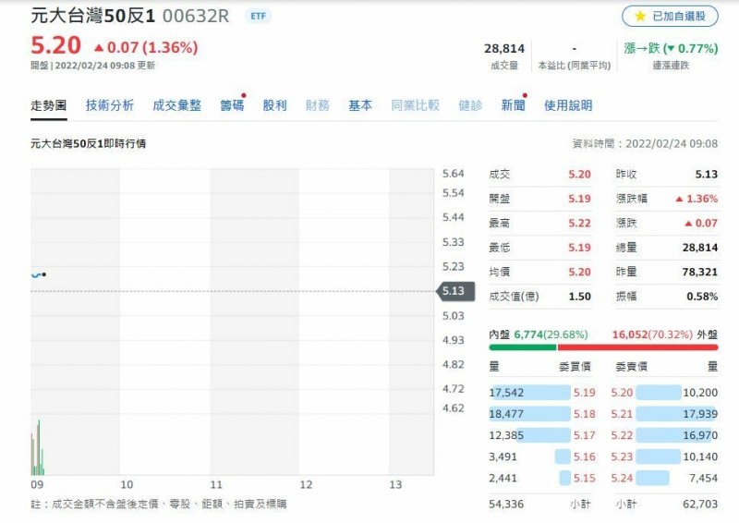Switch to the 技術分析 tab
This screenshot has width=739, height=523.
pos(109,105)
